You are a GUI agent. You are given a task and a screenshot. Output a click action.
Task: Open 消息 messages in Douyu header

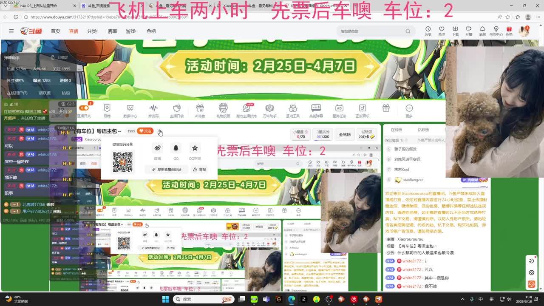(482, 31)
